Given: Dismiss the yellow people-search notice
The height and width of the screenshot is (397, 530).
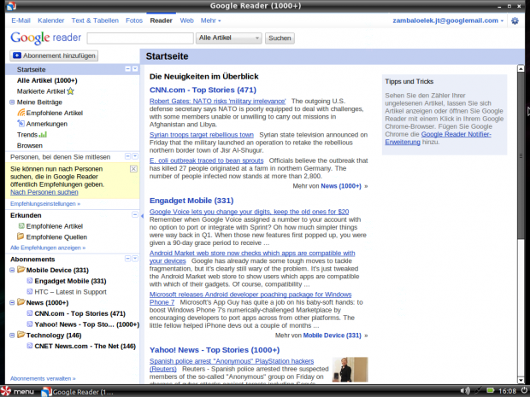Looking at the screenshot, I should pyautogui.click(x=133, y=169).
